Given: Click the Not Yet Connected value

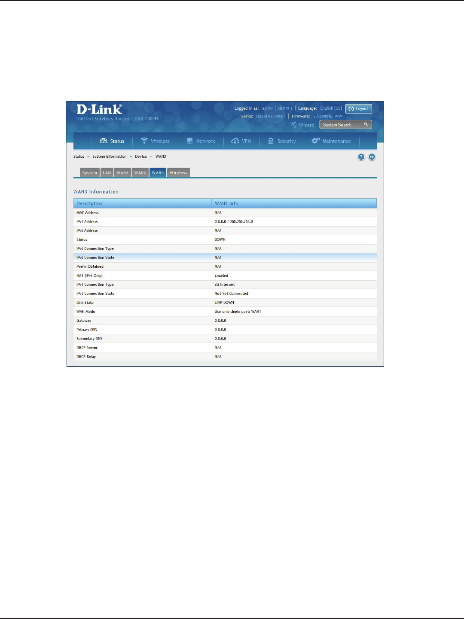Looking at the screenshot, I should 232,294.
